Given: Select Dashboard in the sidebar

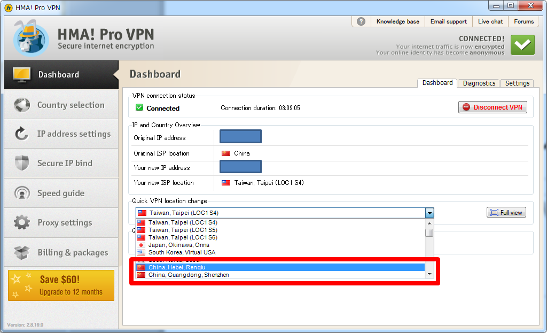Looking at the screenshot, I should point(61,75).
